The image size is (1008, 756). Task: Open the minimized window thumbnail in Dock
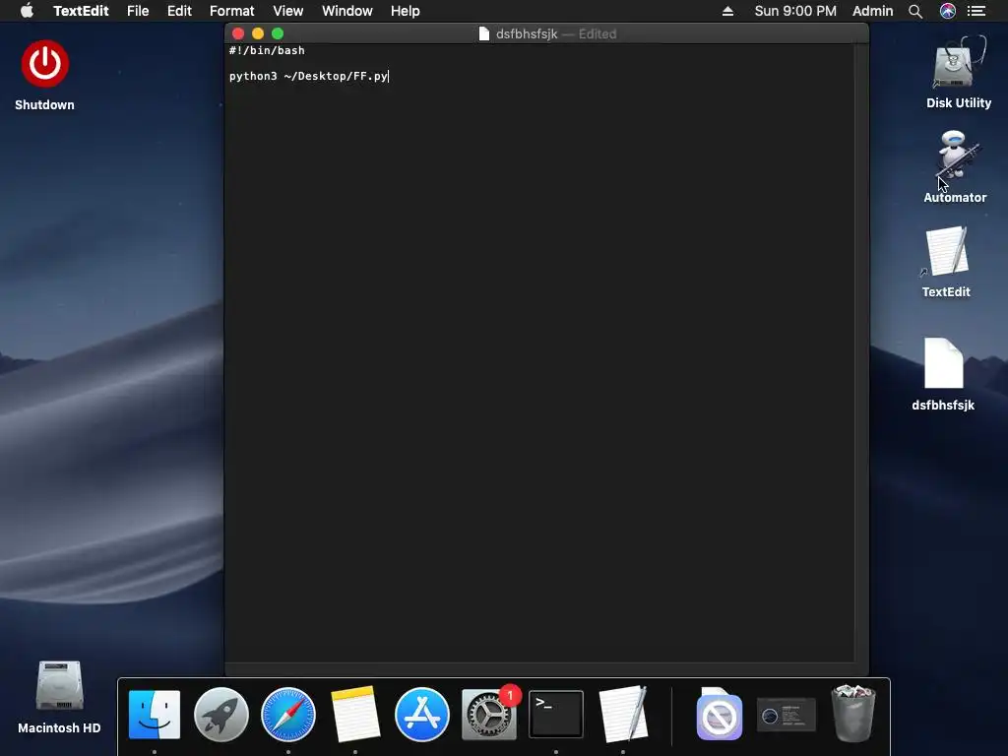(787, 715)
